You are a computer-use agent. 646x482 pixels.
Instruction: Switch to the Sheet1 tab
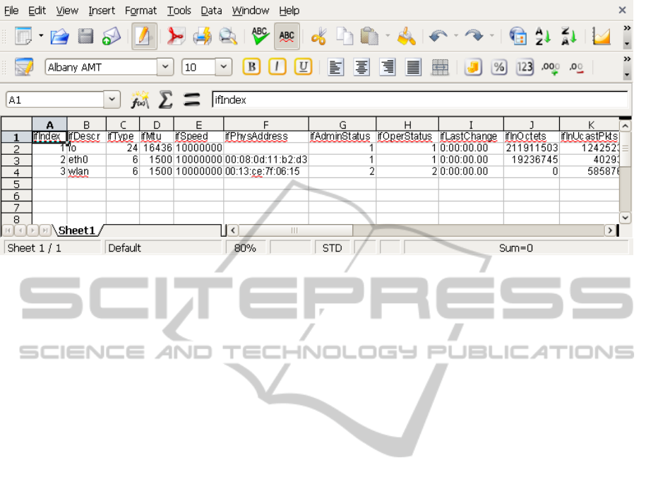[76, 230]
